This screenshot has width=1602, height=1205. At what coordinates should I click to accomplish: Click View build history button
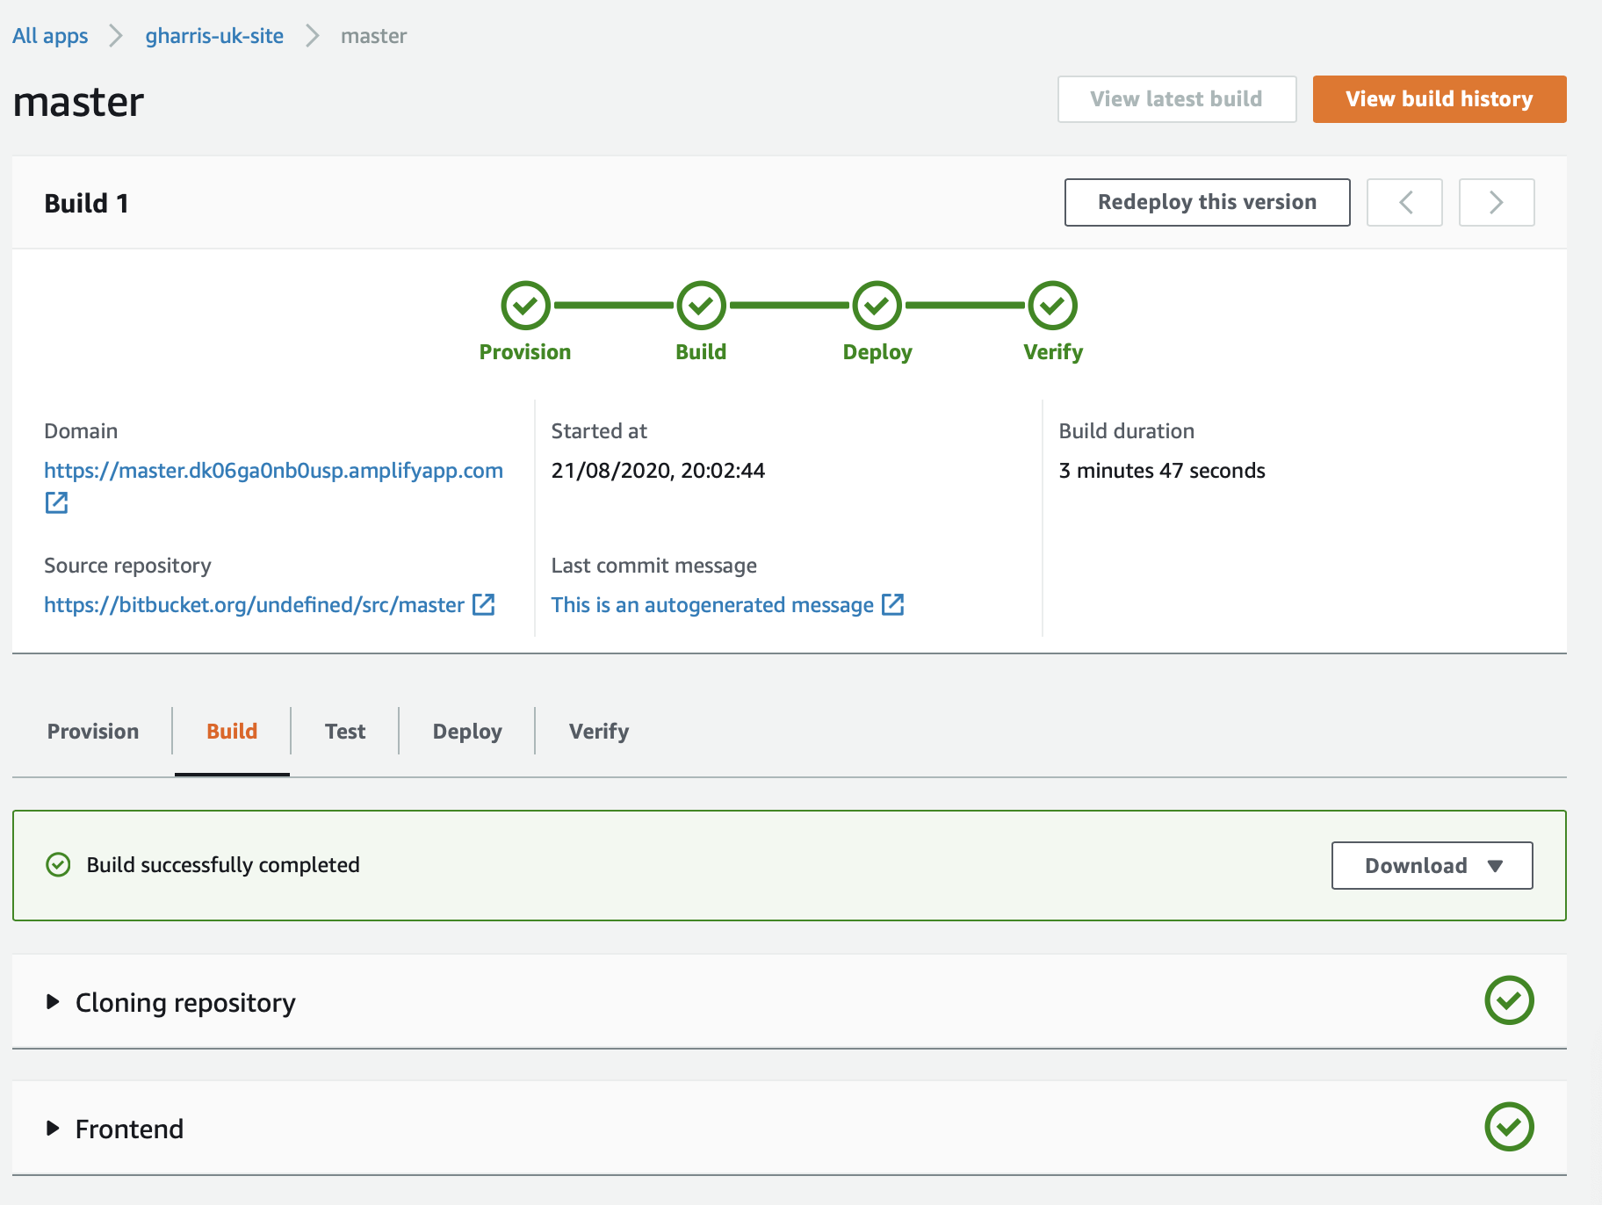click(x=1440, y=99)
